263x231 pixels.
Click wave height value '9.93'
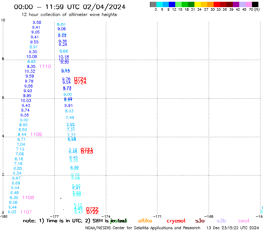28,91
